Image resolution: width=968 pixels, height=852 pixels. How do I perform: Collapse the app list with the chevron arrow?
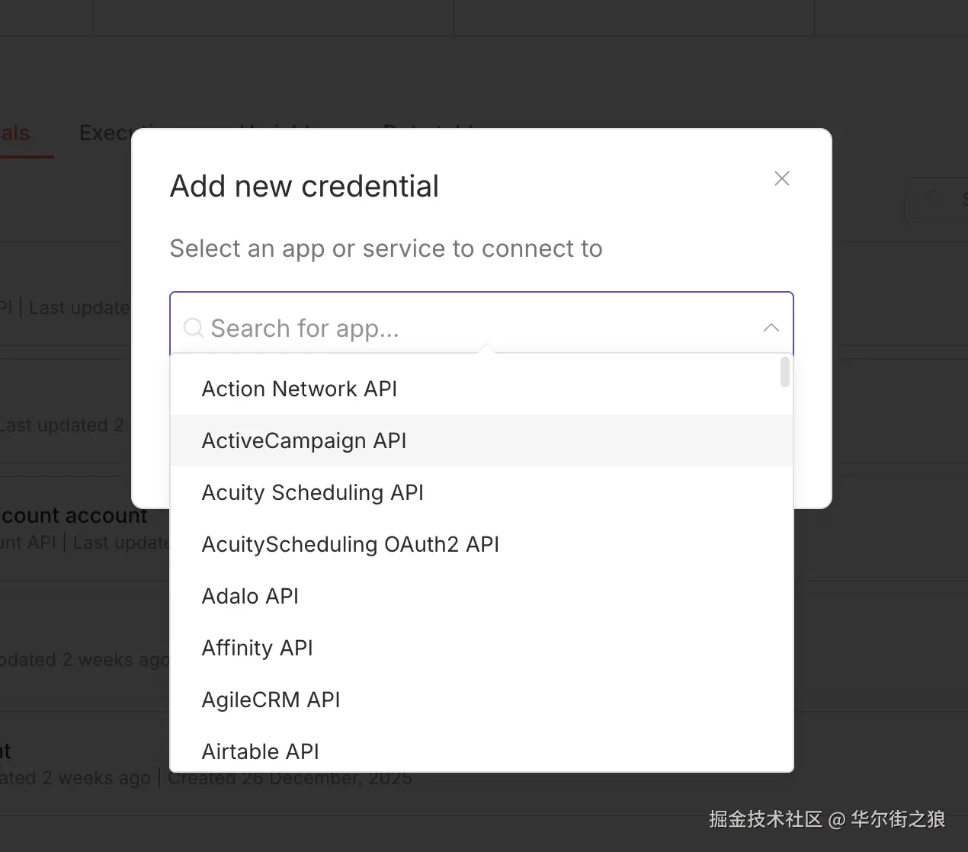(x=771, y=328)
